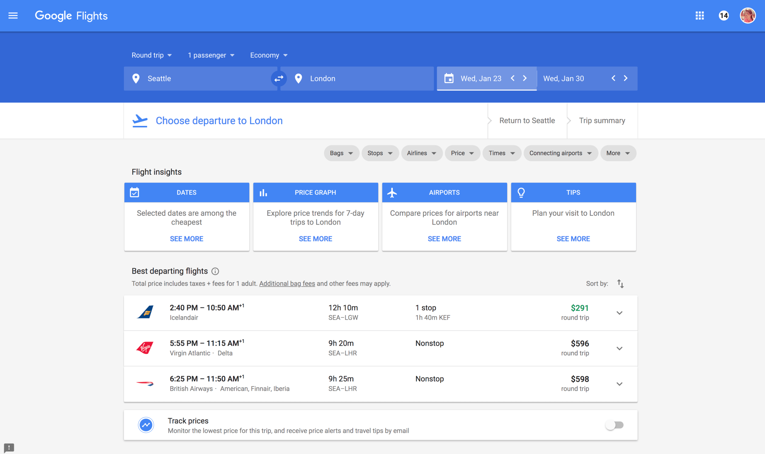This screenshot has width=765, height=454.
Task: Open the Google apps grid
Action: (699, 16)
